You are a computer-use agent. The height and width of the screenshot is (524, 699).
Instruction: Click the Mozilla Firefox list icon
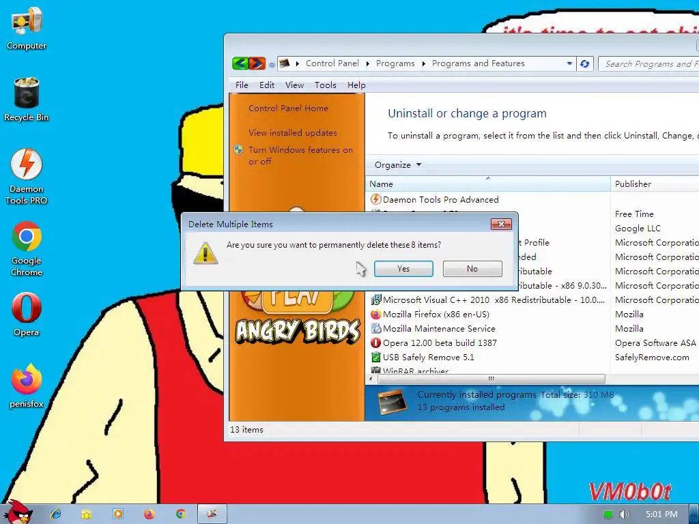pos(376,314)
